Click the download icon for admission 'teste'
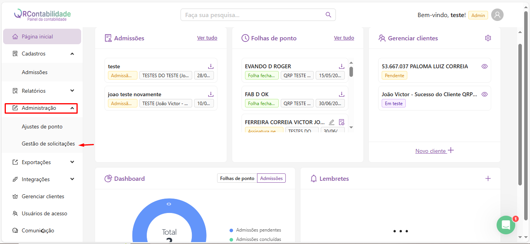530x244 pixels. (211, 66)
